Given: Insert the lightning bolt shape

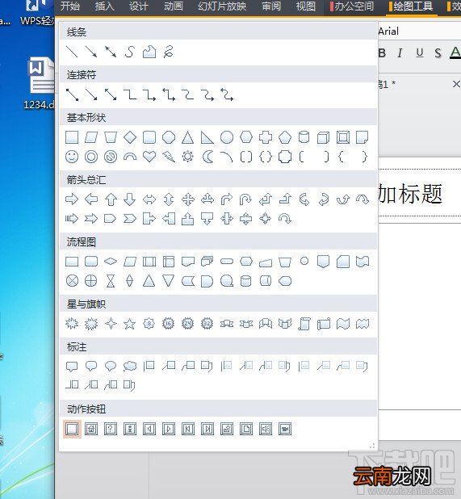Looking at the screenshot, I should tap(169, 157).
